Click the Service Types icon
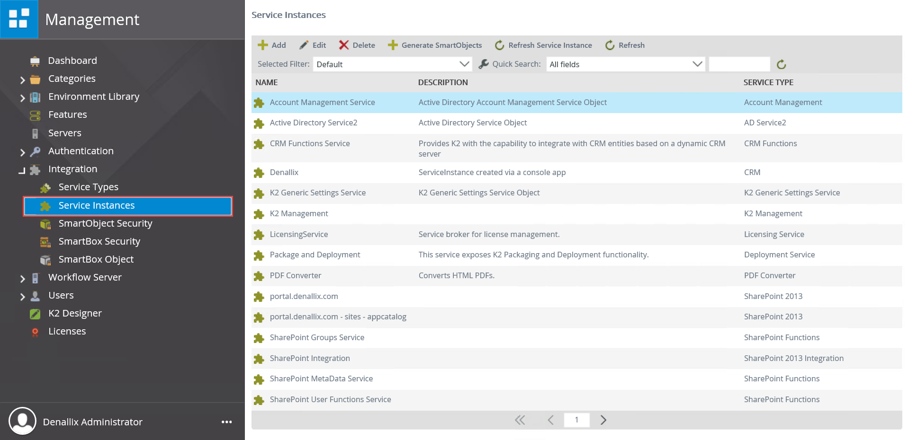The height and width of the screenshot is (440, 908). pos(45,188)
